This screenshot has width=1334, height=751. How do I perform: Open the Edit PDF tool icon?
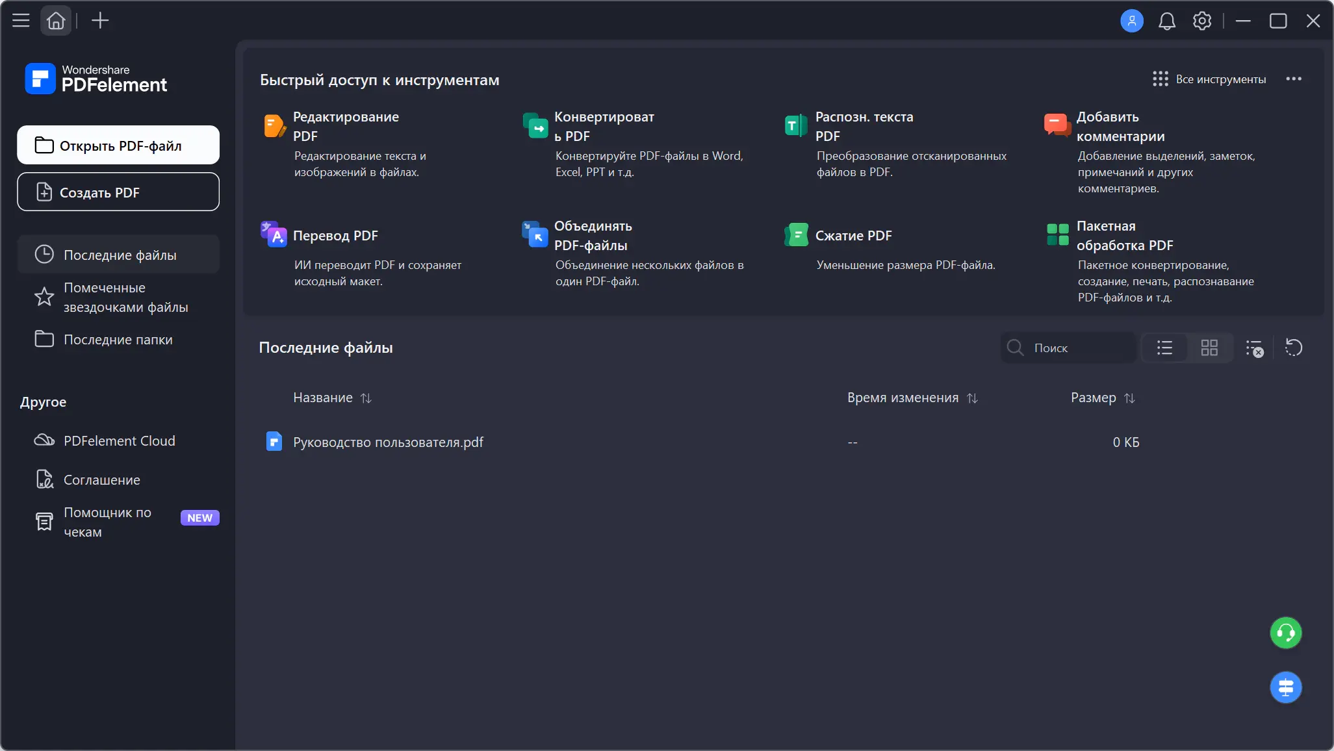pos(274,125)
